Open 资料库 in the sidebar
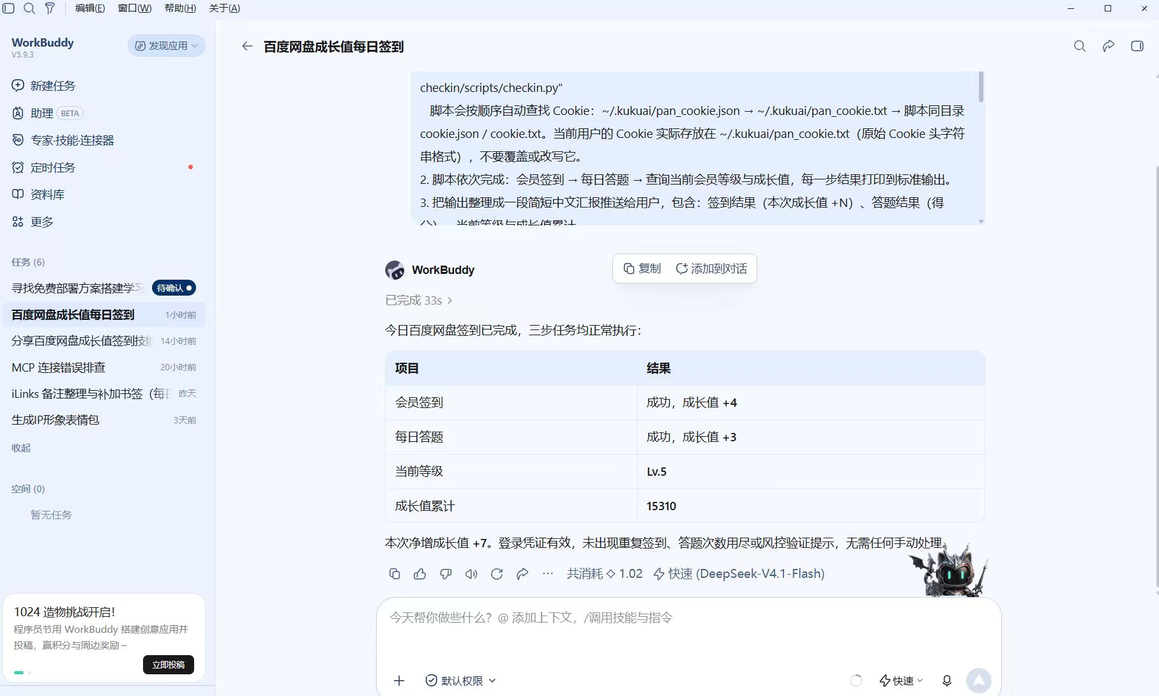1159x696 pixels. pos(38,194)
